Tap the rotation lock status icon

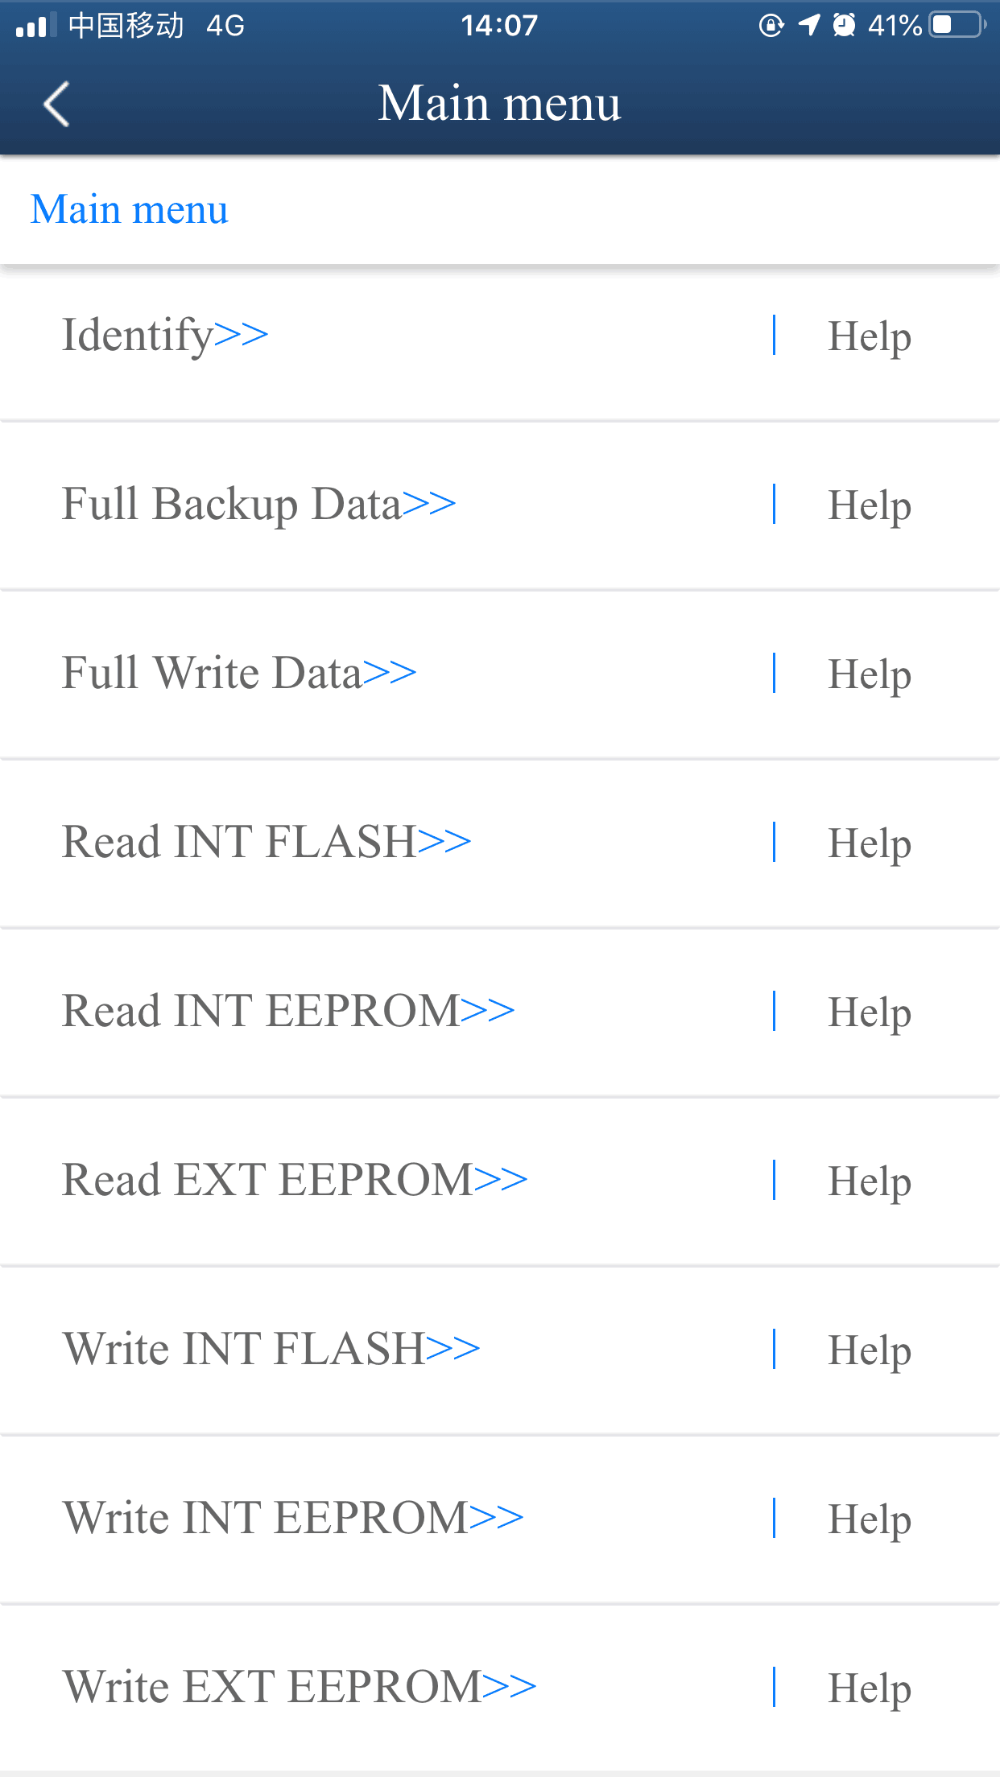coord(771,26)
